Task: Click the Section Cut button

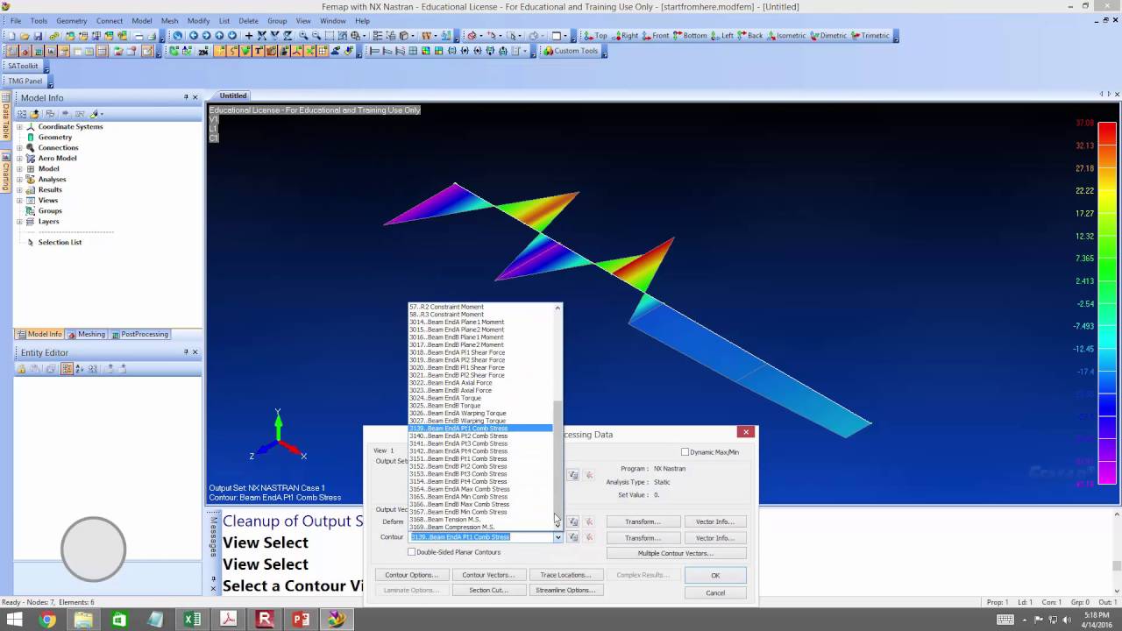Action: (488, 590)
